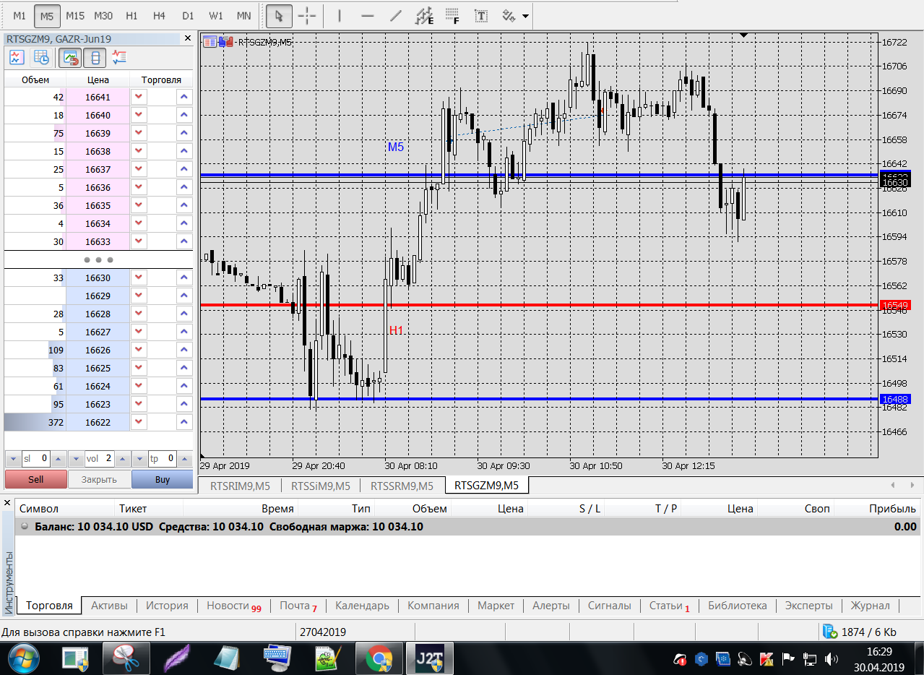Activate the text label tool

(480, 15)
